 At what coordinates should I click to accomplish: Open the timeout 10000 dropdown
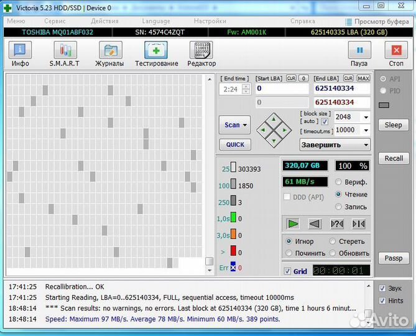point(366,130)
